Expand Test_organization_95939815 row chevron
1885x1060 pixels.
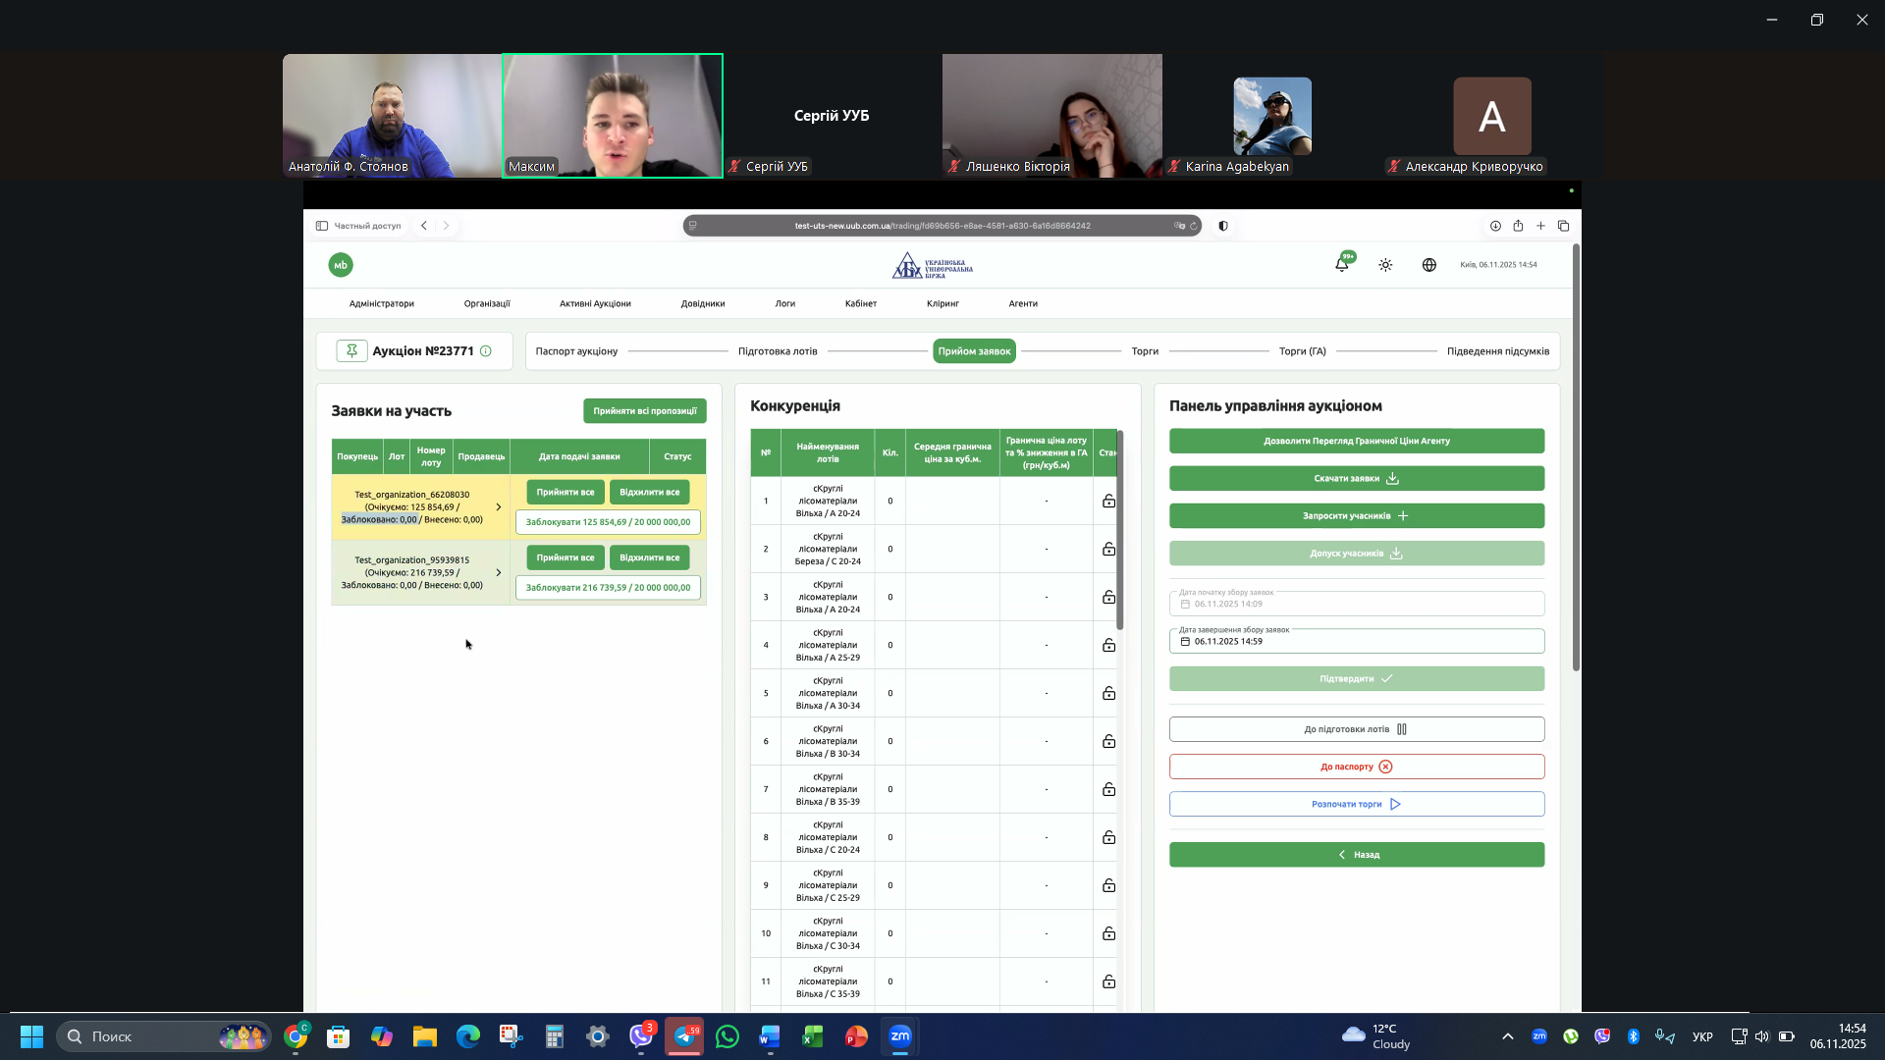tap(499, 573)
